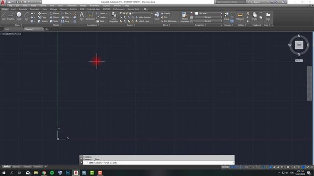Select the Line tool

click(x=4, y=16)
